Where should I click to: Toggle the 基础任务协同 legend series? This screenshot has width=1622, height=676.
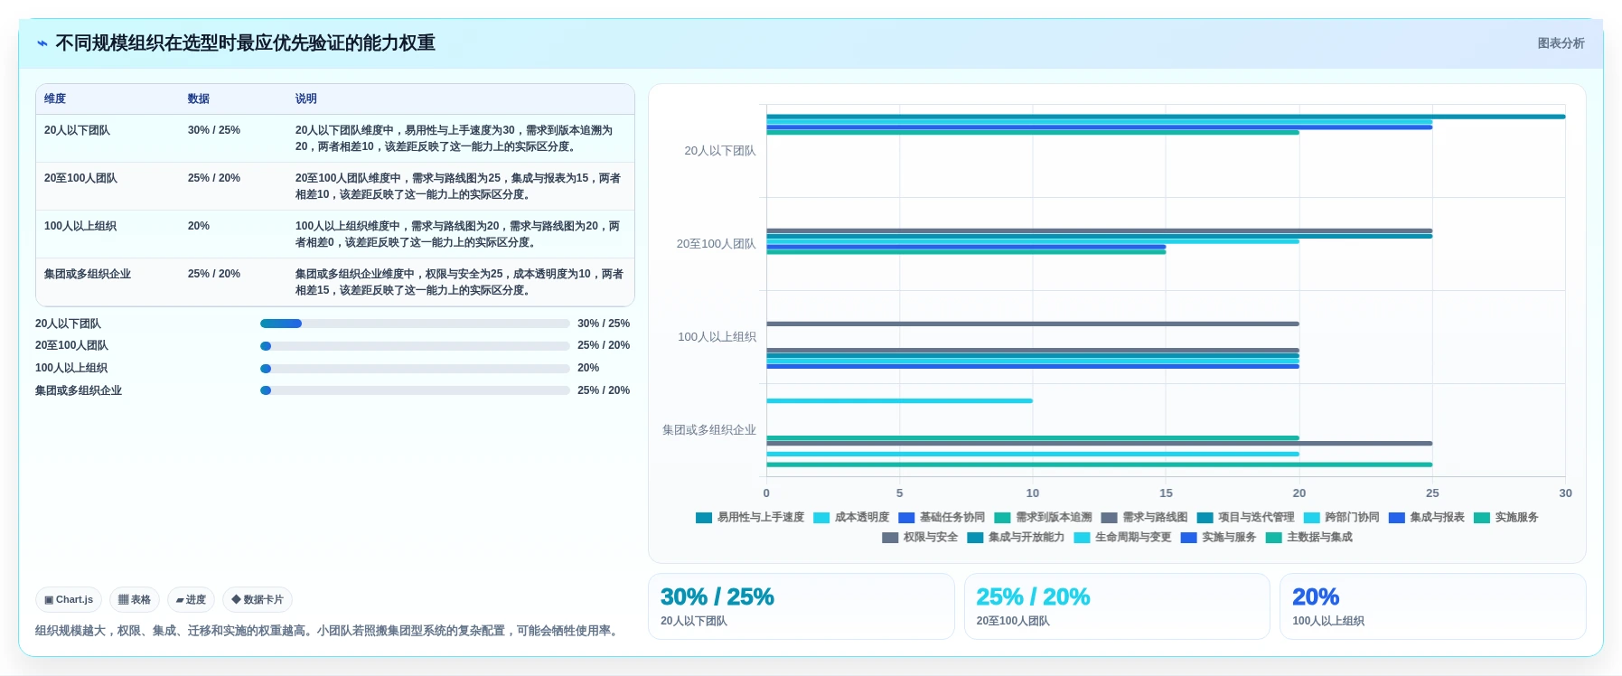(942, 517)
